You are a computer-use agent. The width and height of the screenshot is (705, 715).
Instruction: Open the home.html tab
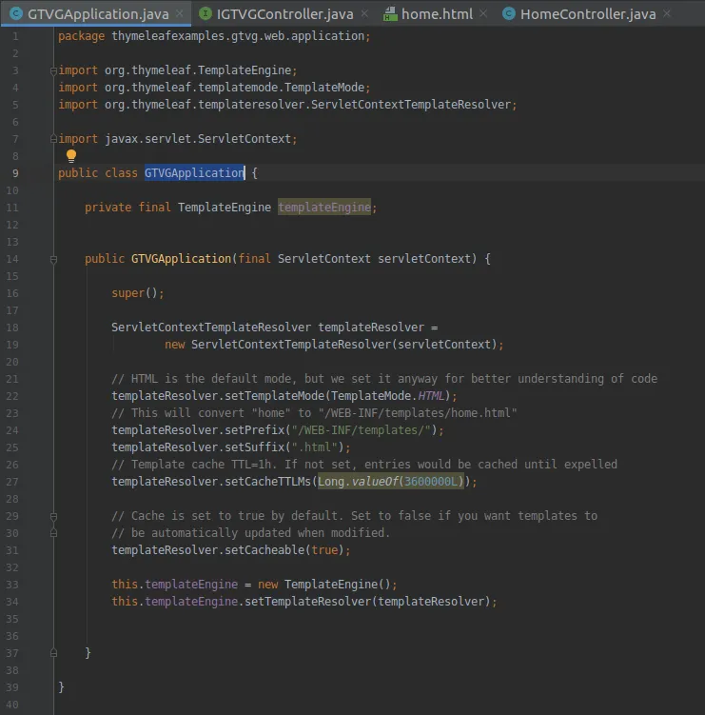[437, 14]
